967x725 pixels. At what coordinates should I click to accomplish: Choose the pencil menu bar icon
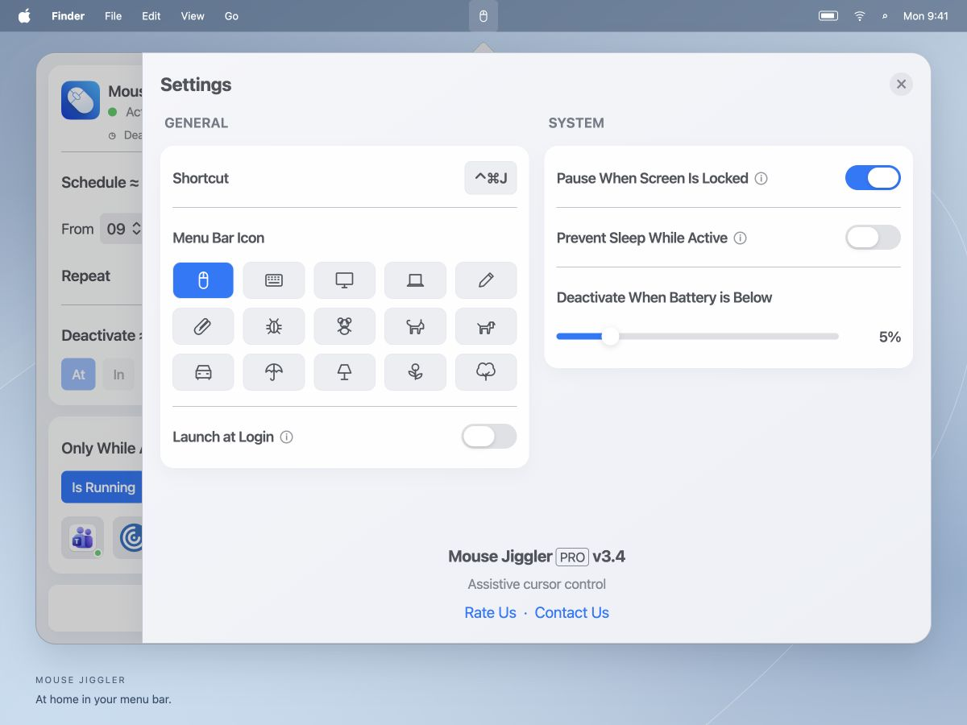486,280
